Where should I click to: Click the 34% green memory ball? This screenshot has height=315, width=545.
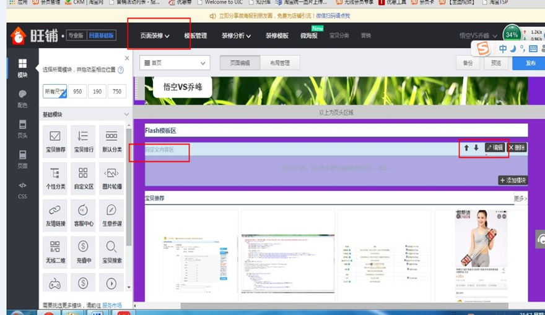tap(512, 35)
